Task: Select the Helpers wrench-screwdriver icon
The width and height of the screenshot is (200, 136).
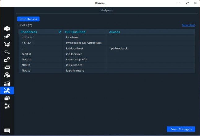Action: pos(7,90)
